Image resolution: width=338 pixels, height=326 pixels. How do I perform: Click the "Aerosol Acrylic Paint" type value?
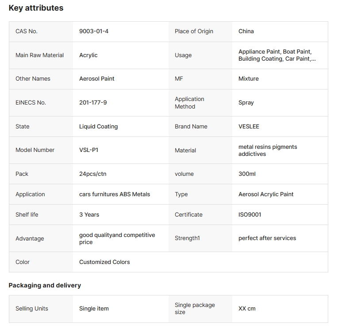coord(266,194)
